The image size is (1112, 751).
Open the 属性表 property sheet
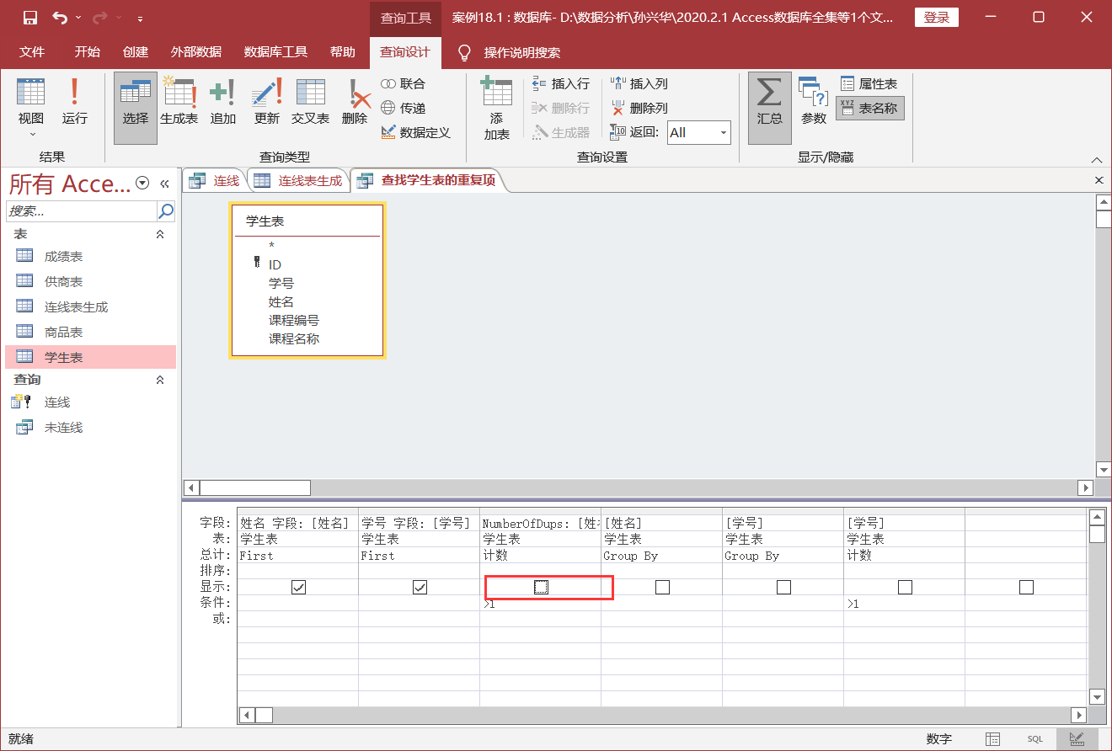pos(869,83)
